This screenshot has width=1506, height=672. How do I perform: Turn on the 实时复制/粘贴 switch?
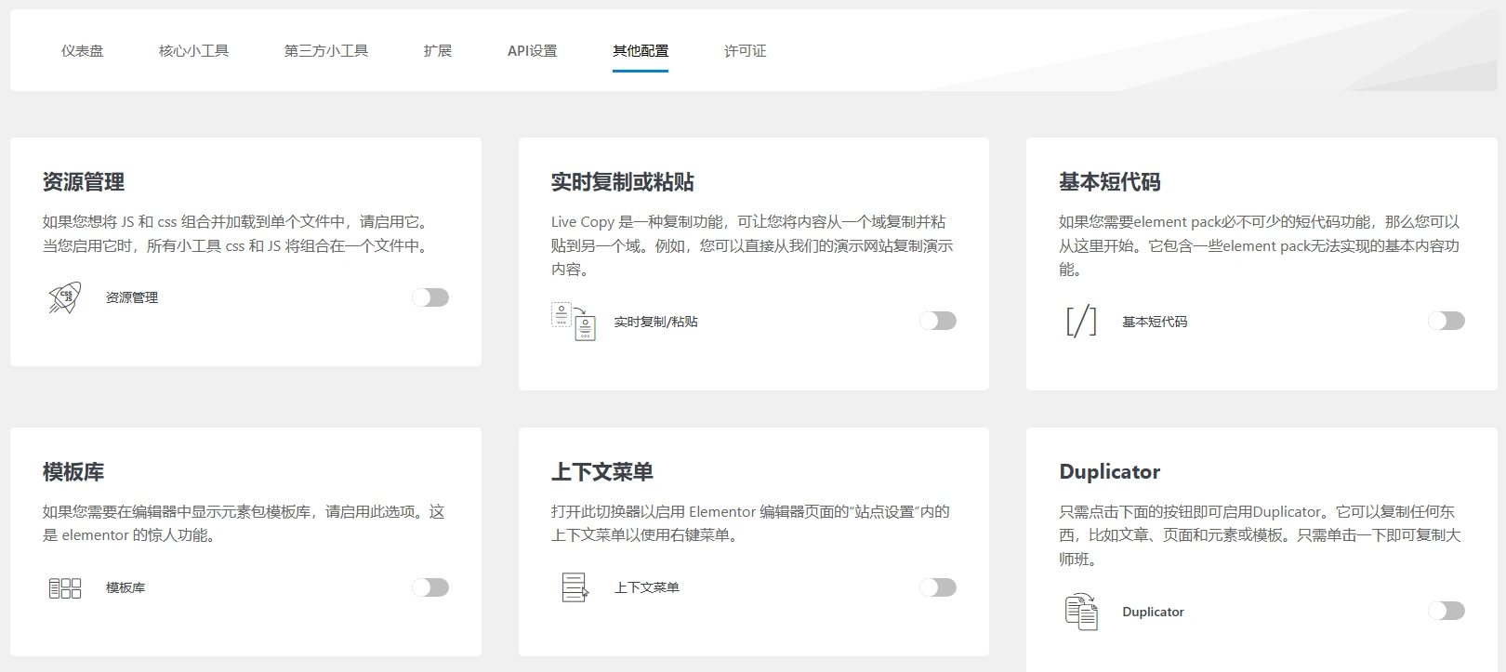click(x=938, y=321)
